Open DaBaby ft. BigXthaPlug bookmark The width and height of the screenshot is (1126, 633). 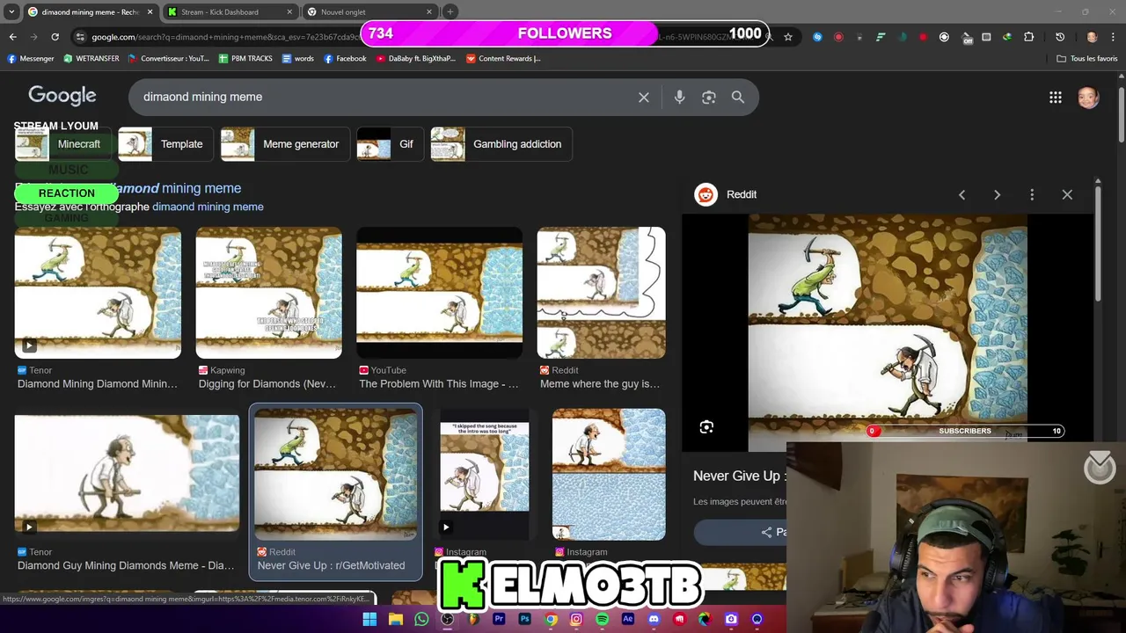[416, 59]
